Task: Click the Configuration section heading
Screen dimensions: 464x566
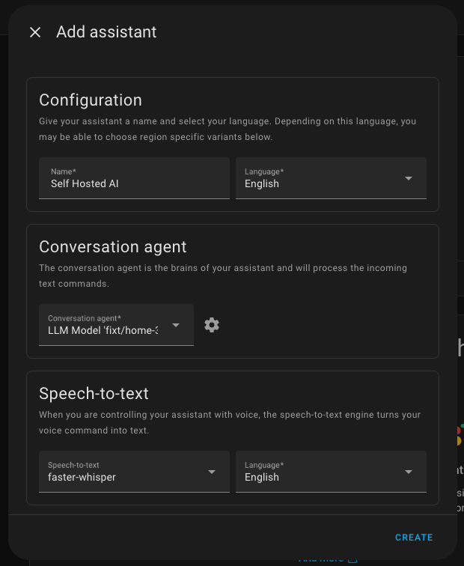Action: tap(91, 100)
